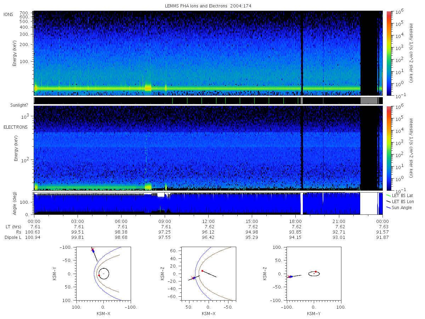
Task: Click the 'Dipole L' row label
Action: 13,237
